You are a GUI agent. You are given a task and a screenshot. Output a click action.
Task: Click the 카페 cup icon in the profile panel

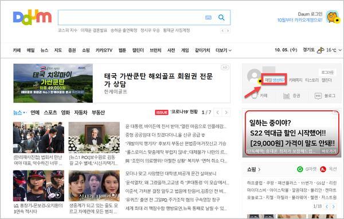(255, 95)
